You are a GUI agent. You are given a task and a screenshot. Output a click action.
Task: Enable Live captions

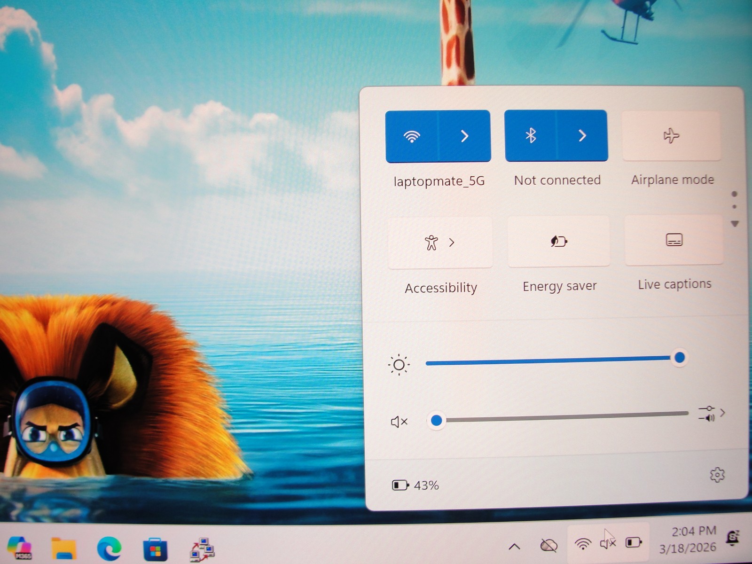point(674,240)
